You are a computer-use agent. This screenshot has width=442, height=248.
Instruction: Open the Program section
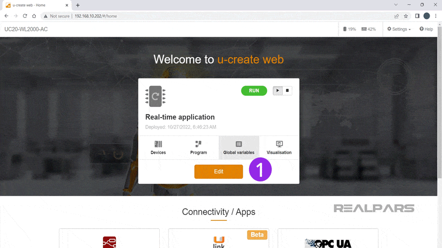click(198, 147)
